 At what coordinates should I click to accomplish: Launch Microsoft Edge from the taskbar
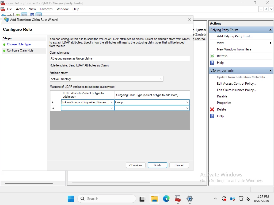pos(166,199)
